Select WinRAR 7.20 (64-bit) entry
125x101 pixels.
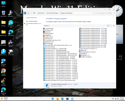click(85, 57)
